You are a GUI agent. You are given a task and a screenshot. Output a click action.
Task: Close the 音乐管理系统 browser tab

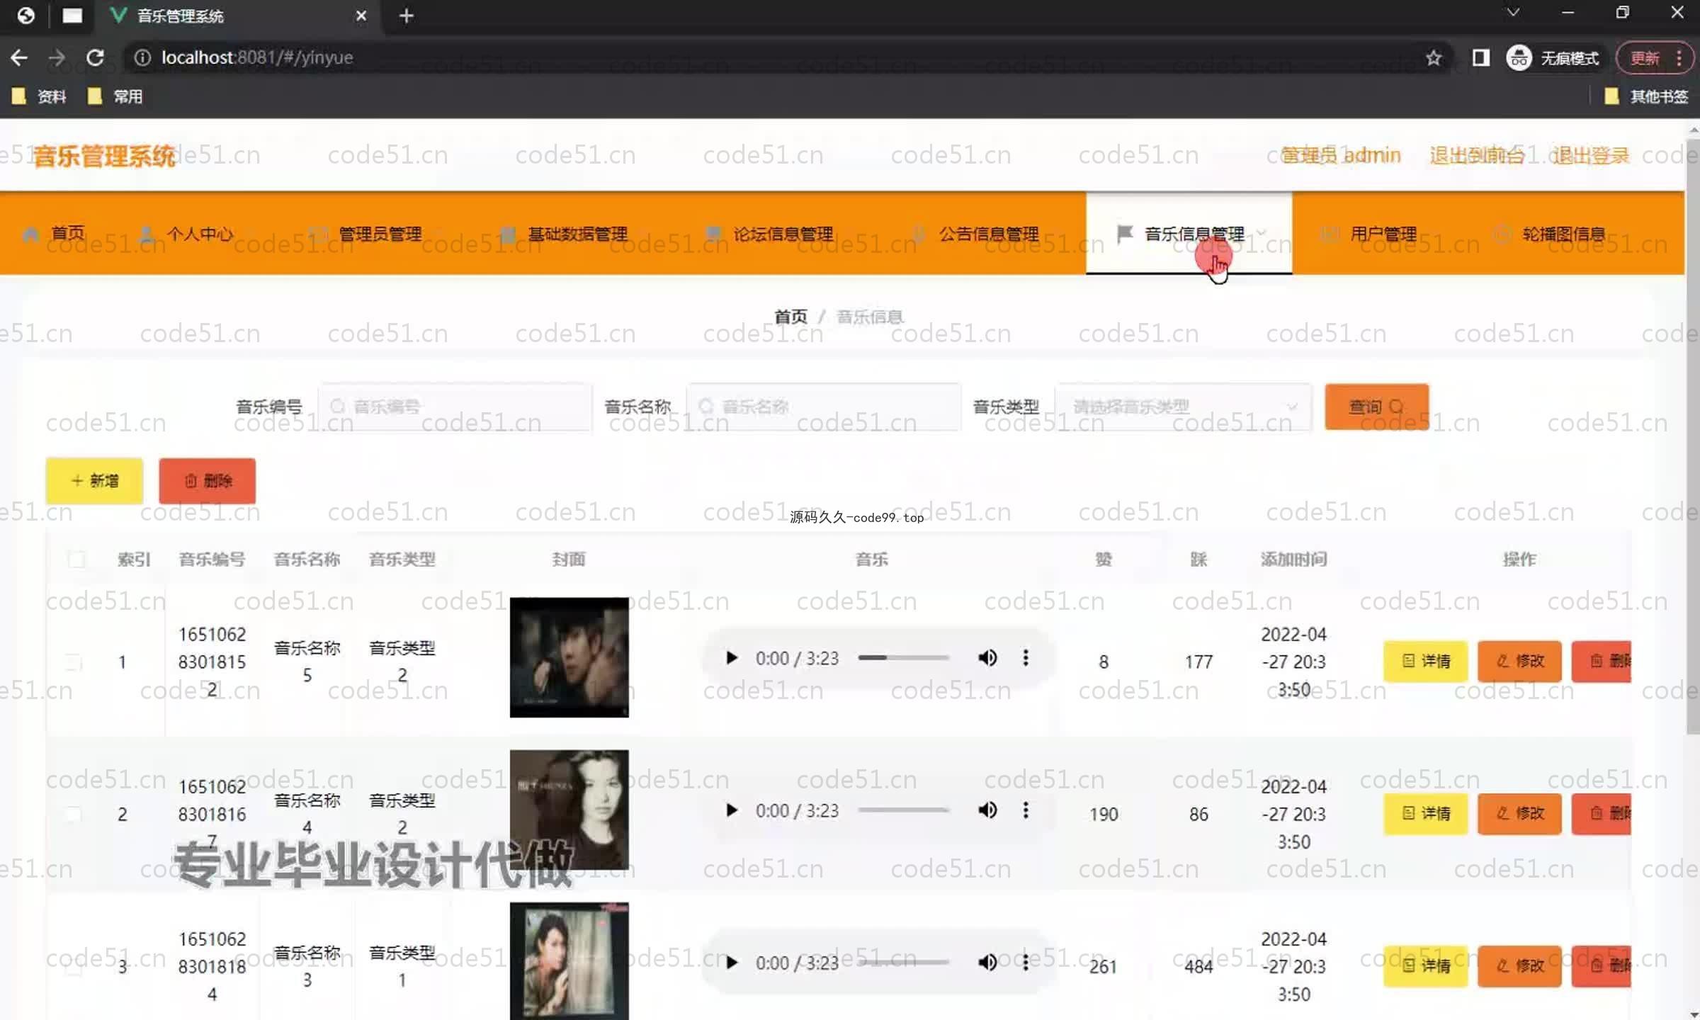click(x=361, y=16)
